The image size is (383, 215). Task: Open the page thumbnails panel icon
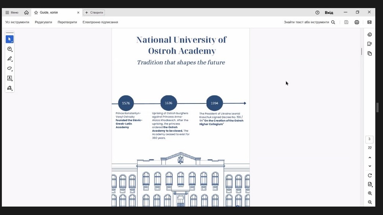pos(370,54)
